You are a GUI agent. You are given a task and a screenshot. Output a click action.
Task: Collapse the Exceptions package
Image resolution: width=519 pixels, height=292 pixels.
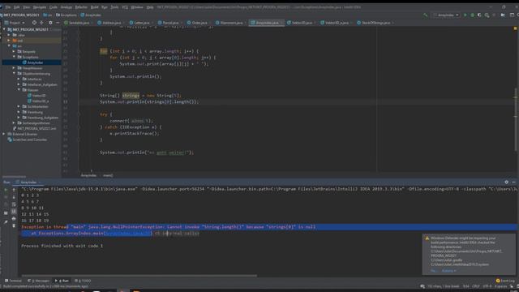point(14,57)
